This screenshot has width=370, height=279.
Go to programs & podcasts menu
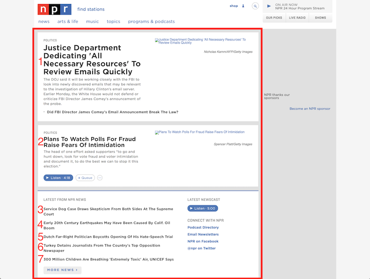click(x=151, y=21)
